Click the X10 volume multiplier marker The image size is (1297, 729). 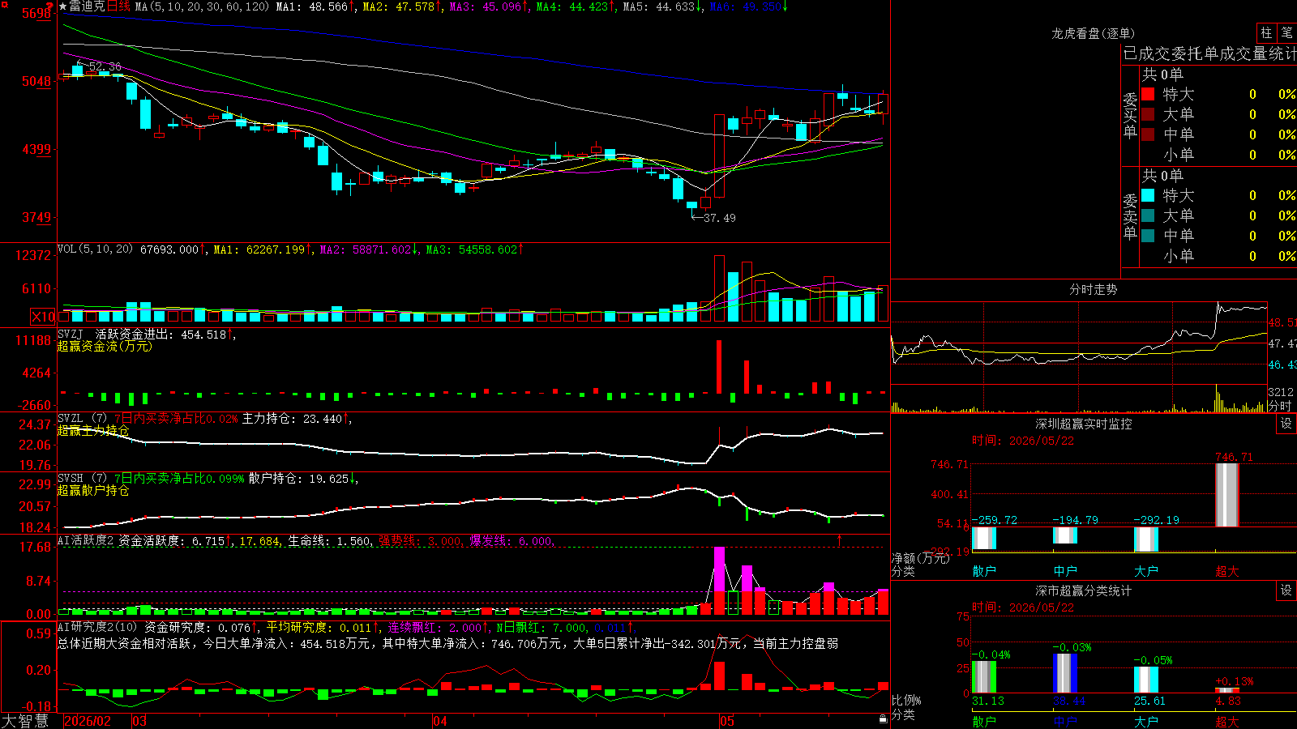point(43,317)
